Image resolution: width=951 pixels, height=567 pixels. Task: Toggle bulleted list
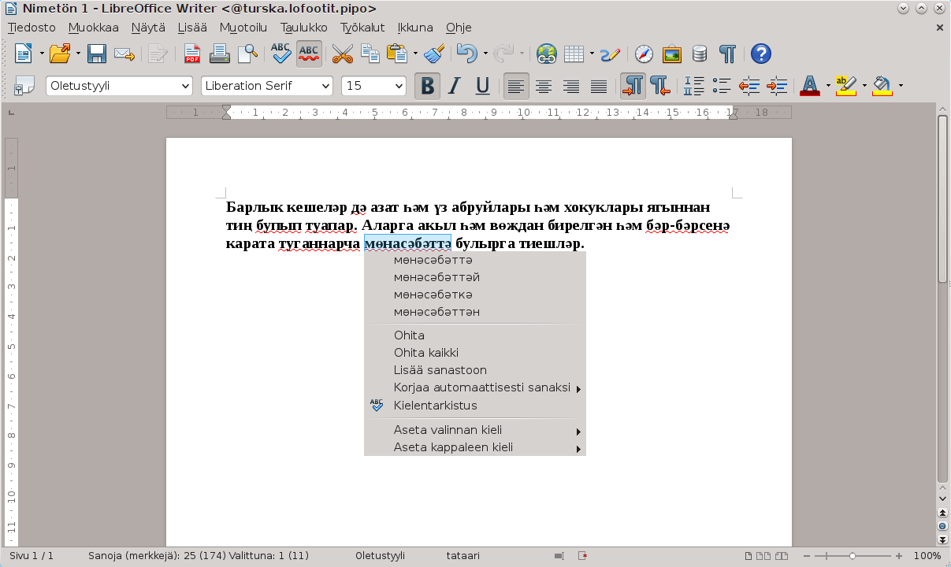coord(721,86)
